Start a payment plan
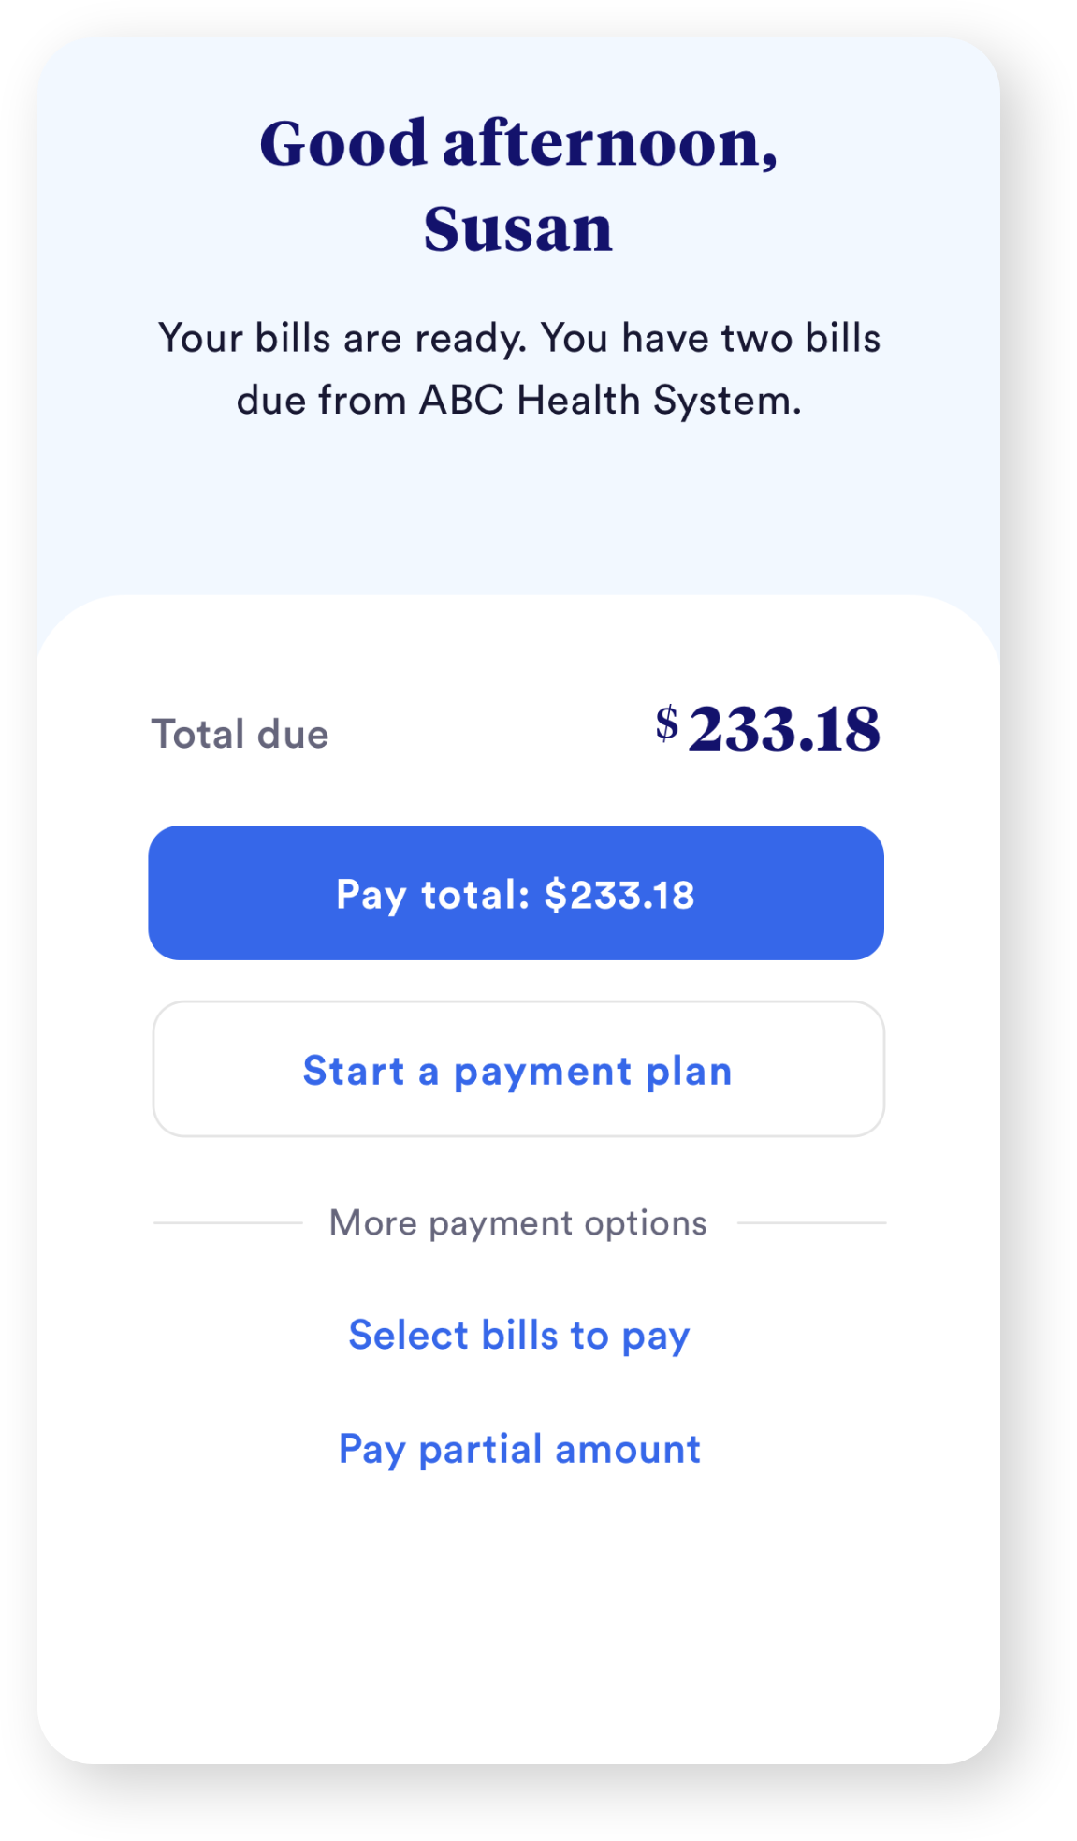 (x=518, y=1069)
